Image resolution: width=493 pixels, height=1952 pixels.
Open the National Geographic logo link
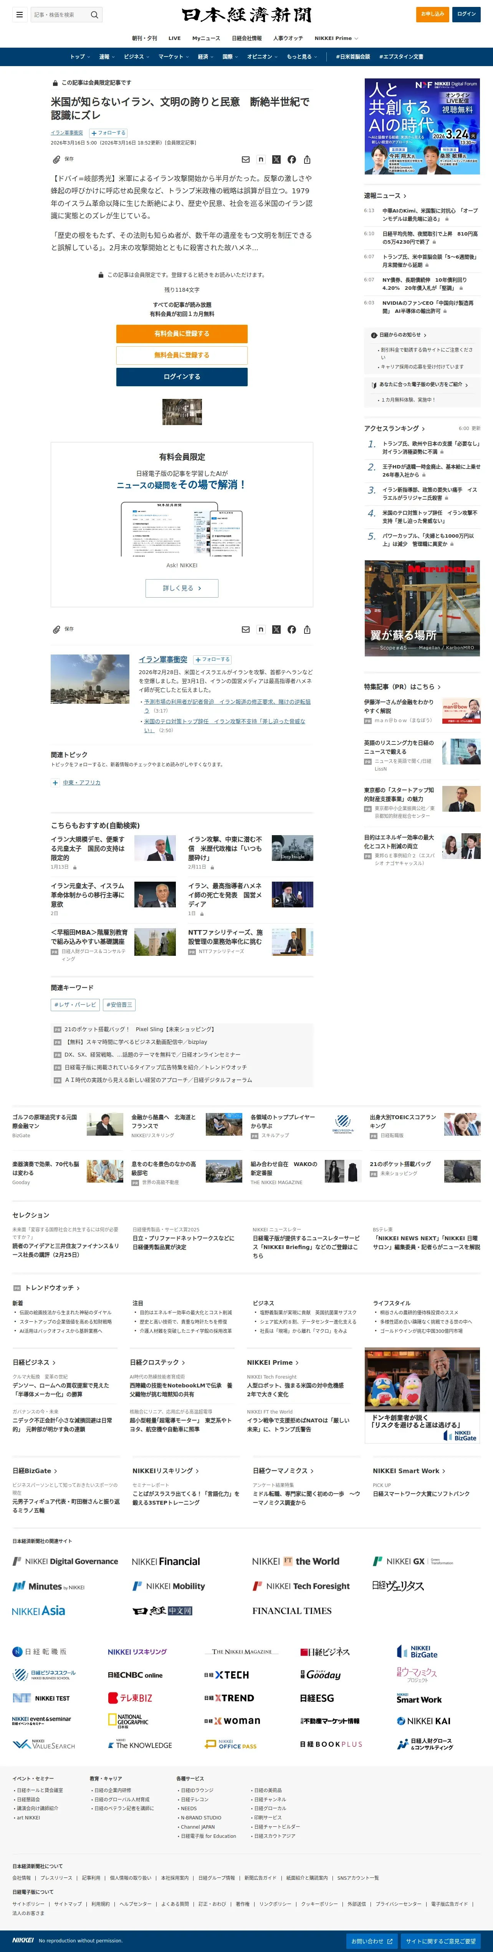129,1721
